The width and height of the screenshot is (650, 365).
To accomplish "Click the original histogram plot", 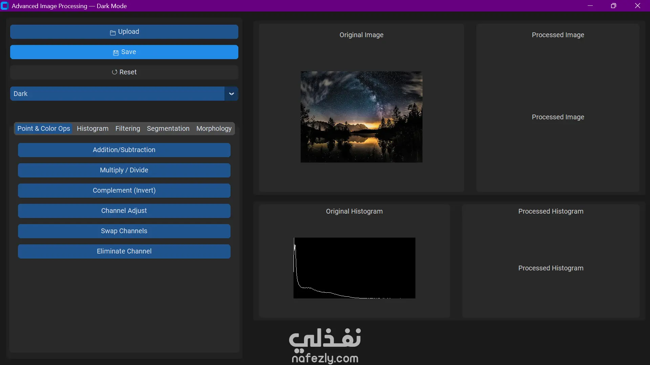I will [x=354, y=268].
